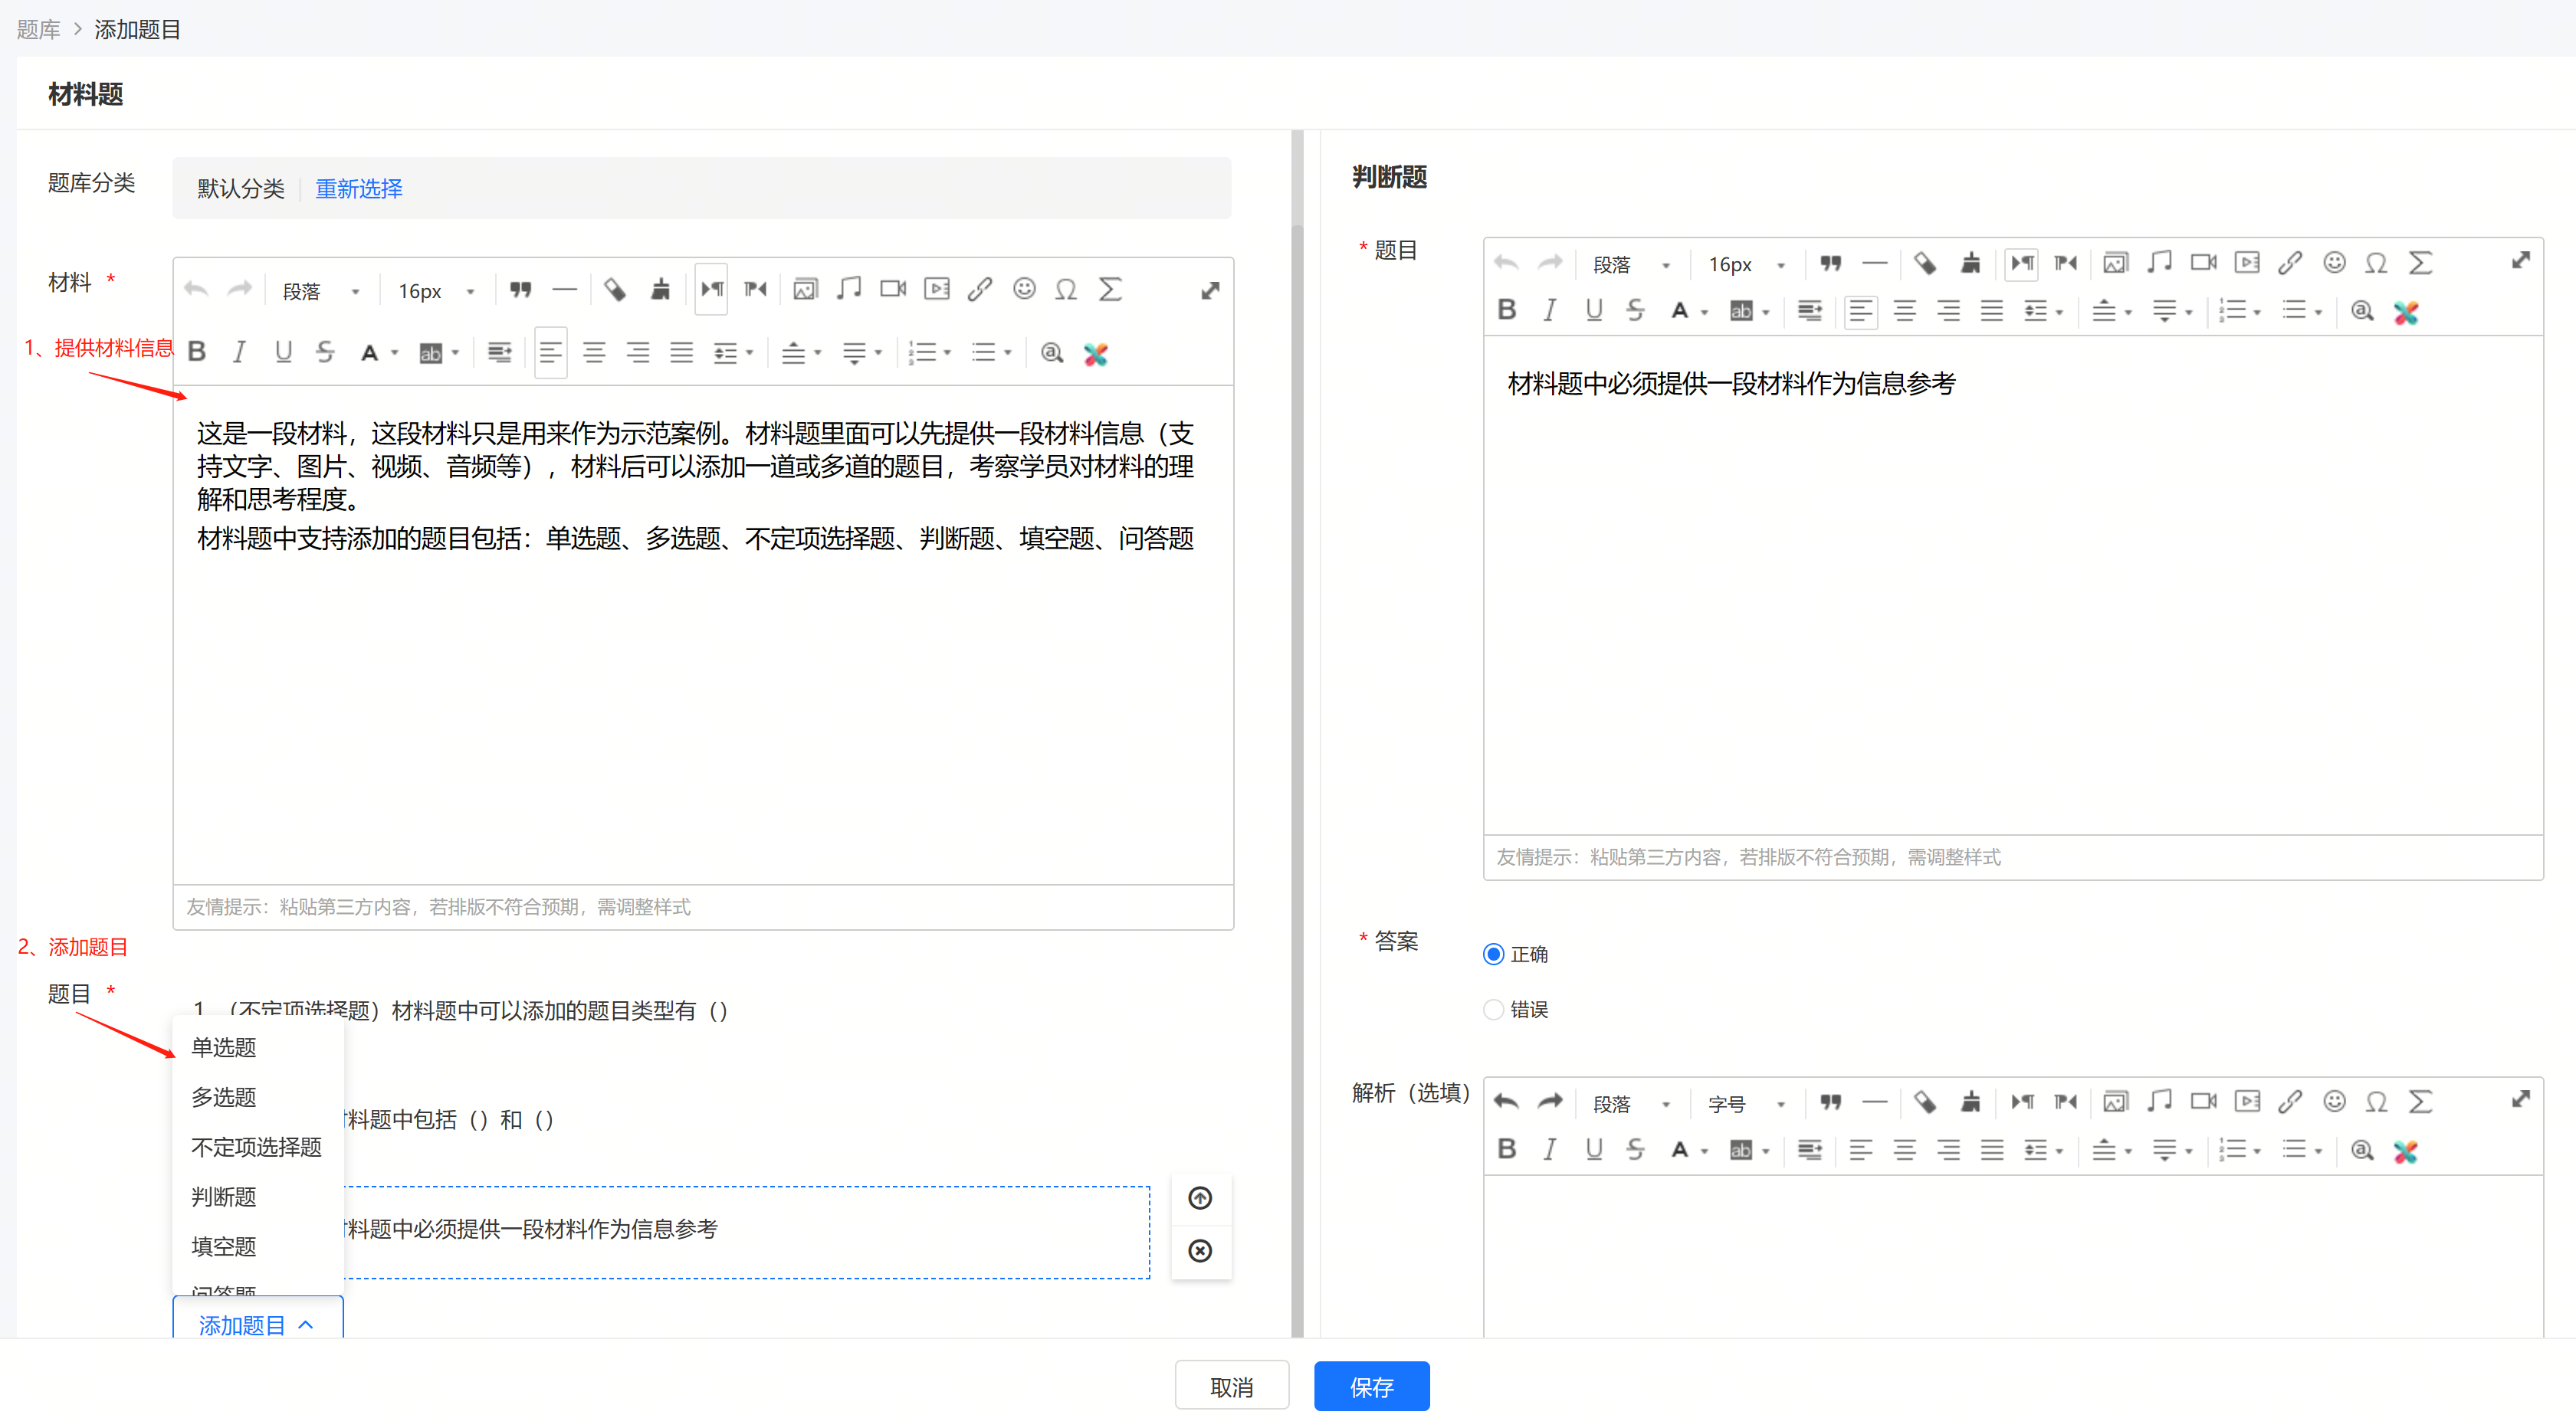Expand the 材料 editor to fullscreen
This screenshot has height=1418, width=2576.
click(x=1210, y=290)
